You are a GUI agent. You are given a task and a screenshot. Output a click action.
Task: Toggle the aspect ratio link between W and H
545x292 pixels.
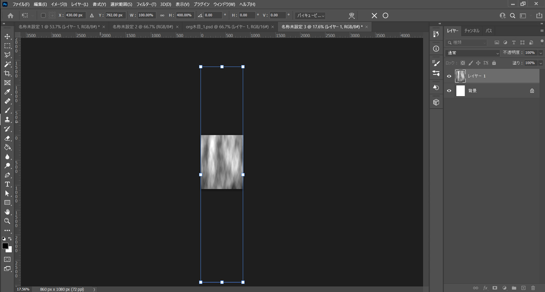tap(162, 16)
